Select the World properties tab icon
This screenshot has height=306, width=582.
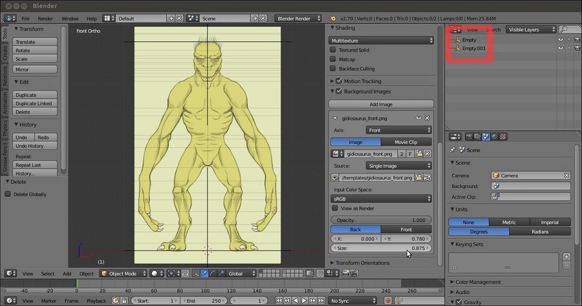(495, 137)
